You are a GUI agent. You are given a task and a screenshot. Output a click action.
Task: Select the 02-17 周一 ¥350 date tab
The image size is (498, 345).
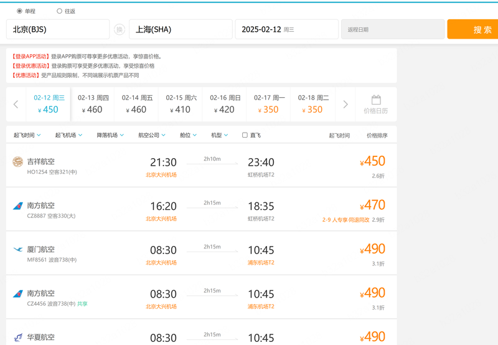tap(268, 104)
